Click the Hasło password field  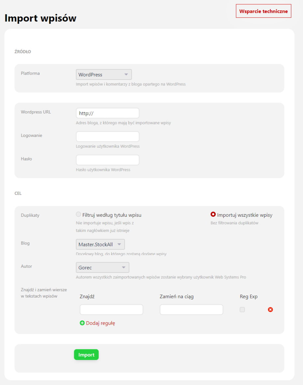point(107,160)
